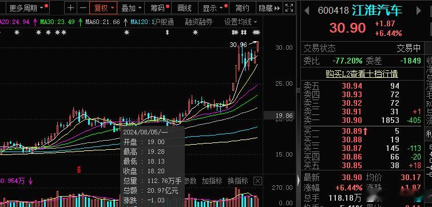The image size is (432, 207).
Task: Activate the 画线 drawing tool
Action: [x=185, y=8]
